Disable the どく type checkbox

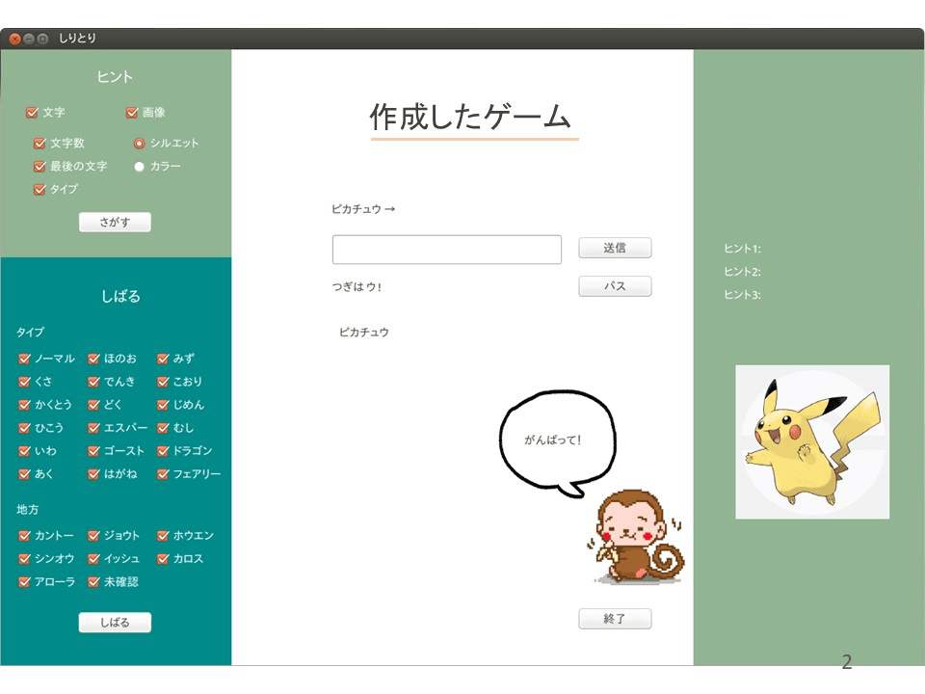pyautogui.click(x=93, y=404)
